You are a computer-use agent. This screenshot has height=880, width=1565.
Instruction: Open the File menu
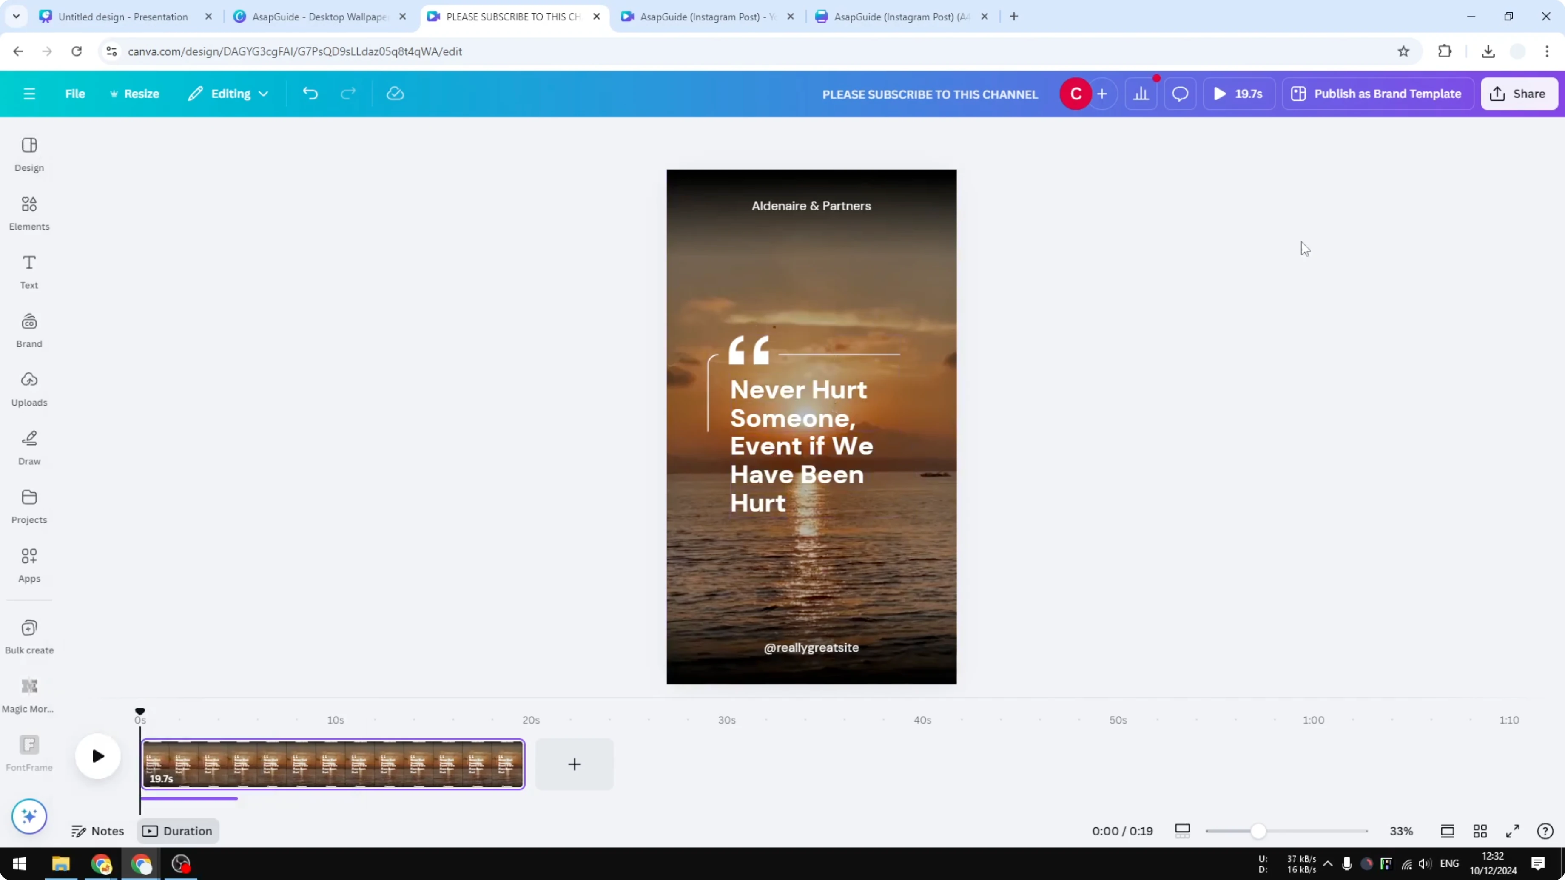pyautogui.click(x=75, y=93)
